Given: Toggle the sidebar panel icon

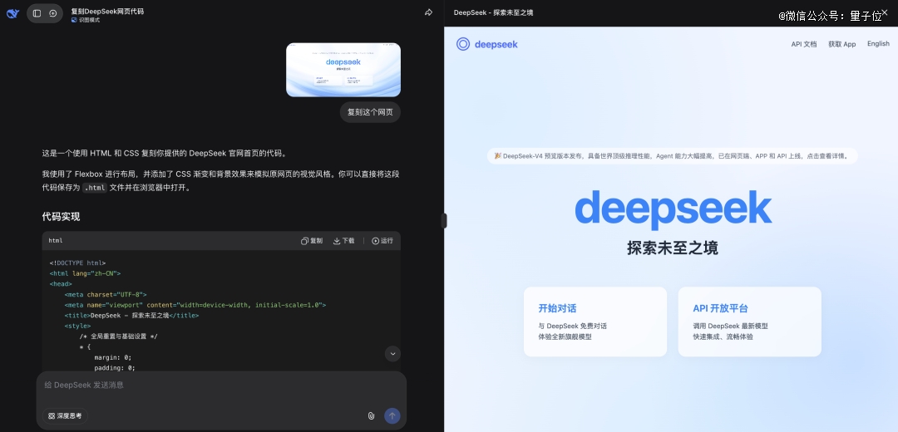Looking at the screenshot, I should pos(37,13).
